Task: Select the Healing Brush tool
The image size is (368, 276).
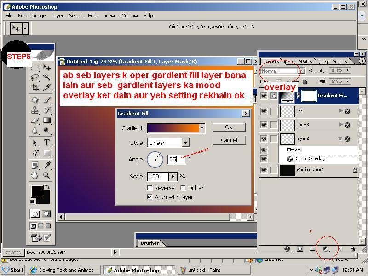Action: [x=35, y=100]
